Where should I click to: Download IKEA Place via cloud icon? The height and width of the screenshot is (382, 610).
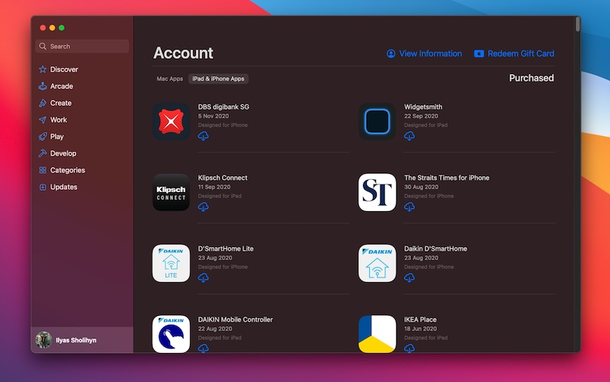coord(409,348)
